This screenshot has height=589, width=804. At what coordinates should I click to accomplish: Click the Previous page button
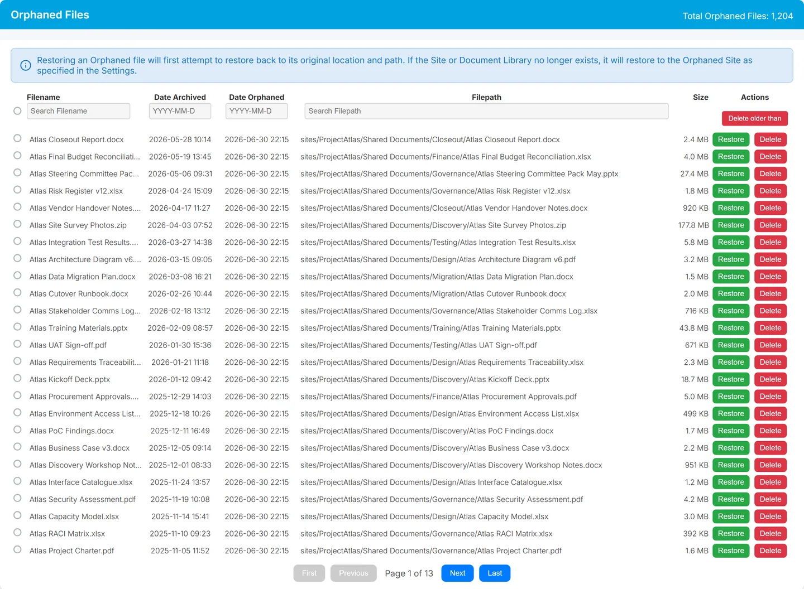[353, 573]
